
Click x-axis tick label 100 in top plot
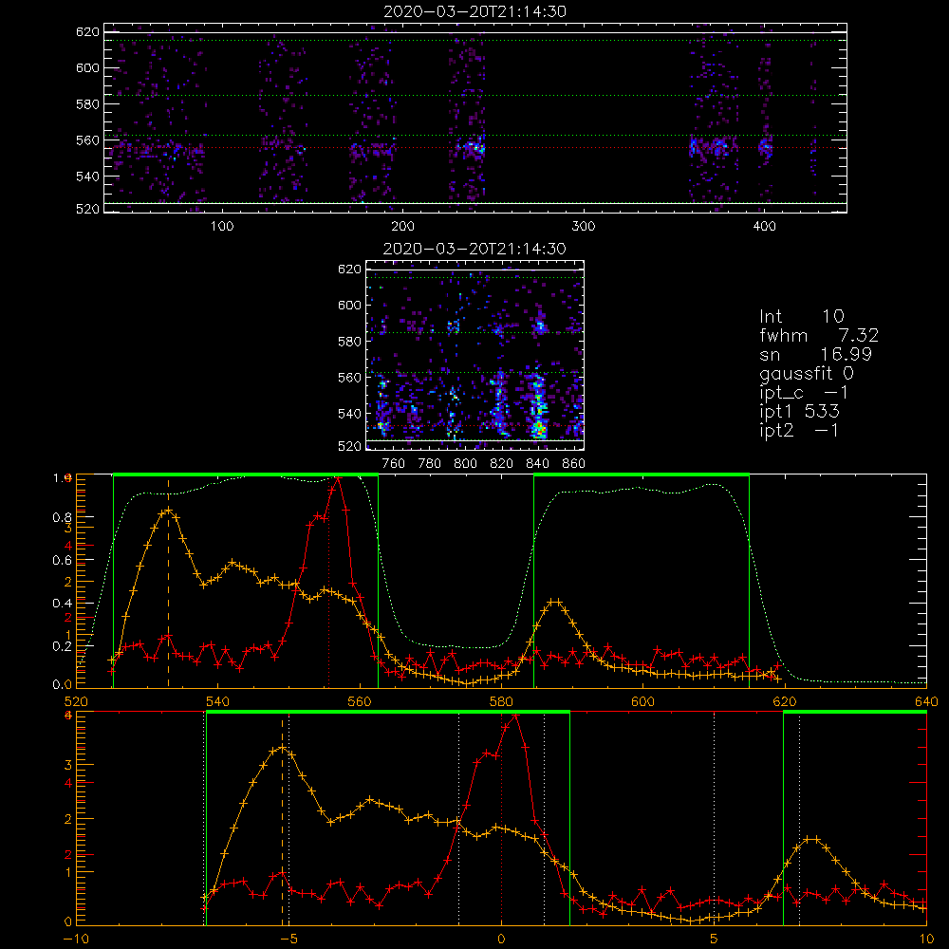tap(222, 227)
